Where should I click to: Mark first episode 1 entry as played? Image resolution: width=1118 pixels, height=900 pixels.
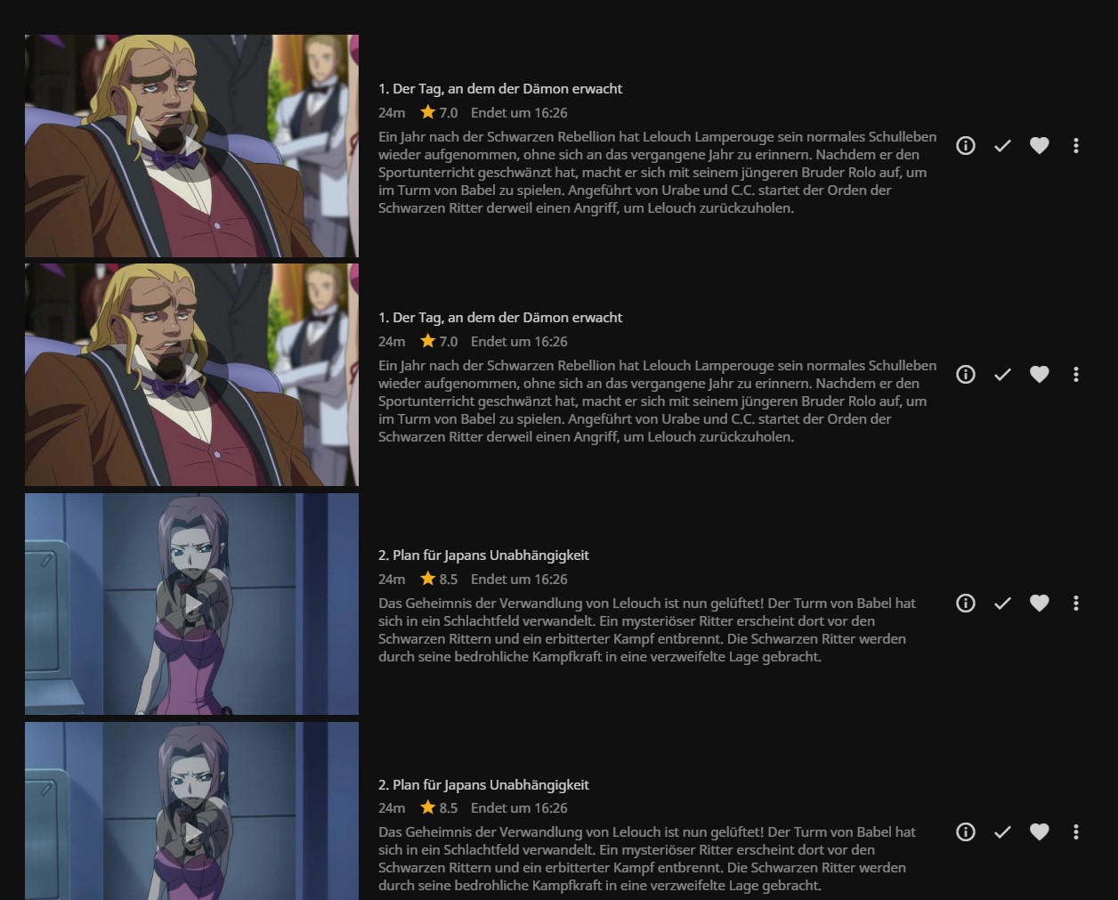point(1002,145)
